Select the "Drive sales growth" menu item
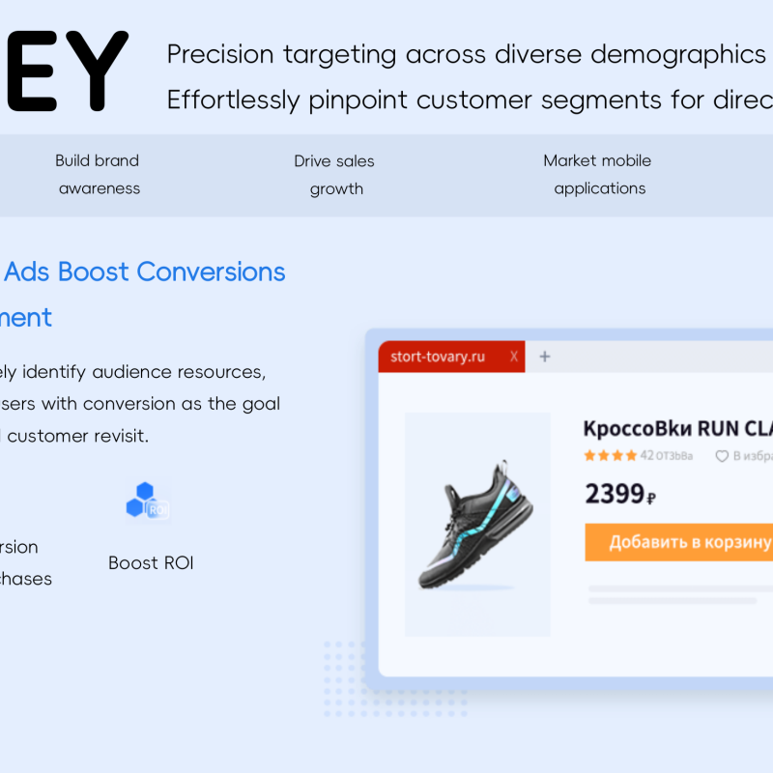This screenshot has height=773, width=773. click(334, 175)
